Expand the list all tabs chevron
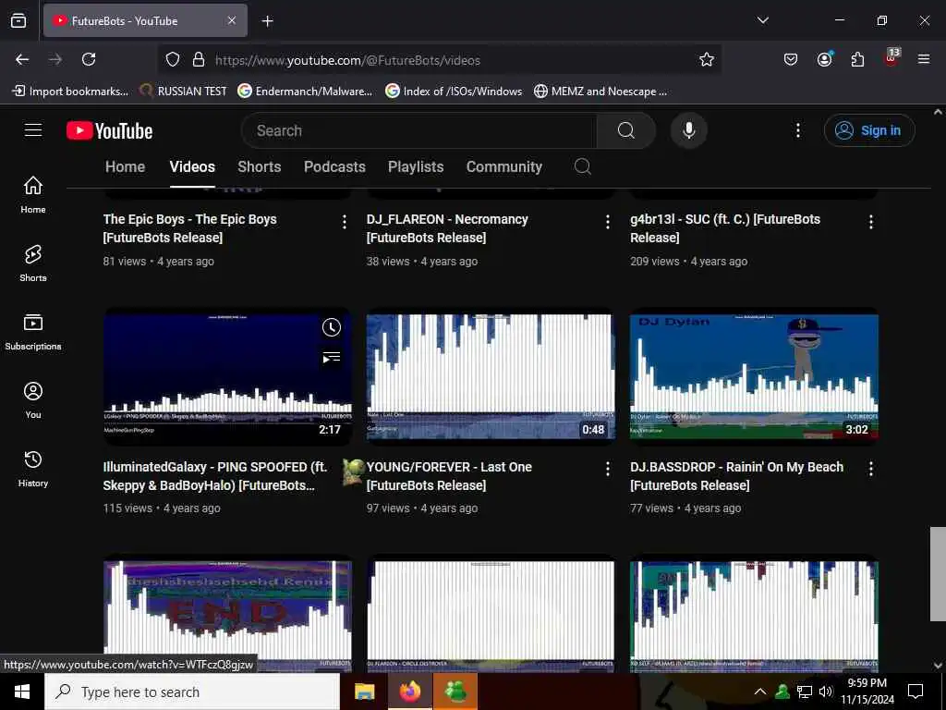 click(x=762, y=20)
